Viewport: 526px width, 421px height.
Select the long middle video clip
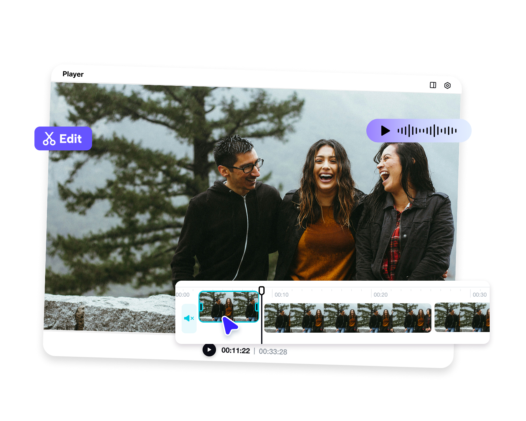click(x=348, y=318)
